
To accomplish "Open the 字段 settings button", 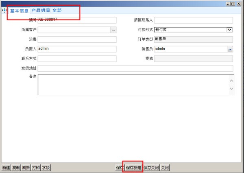I will click(46, 167).
